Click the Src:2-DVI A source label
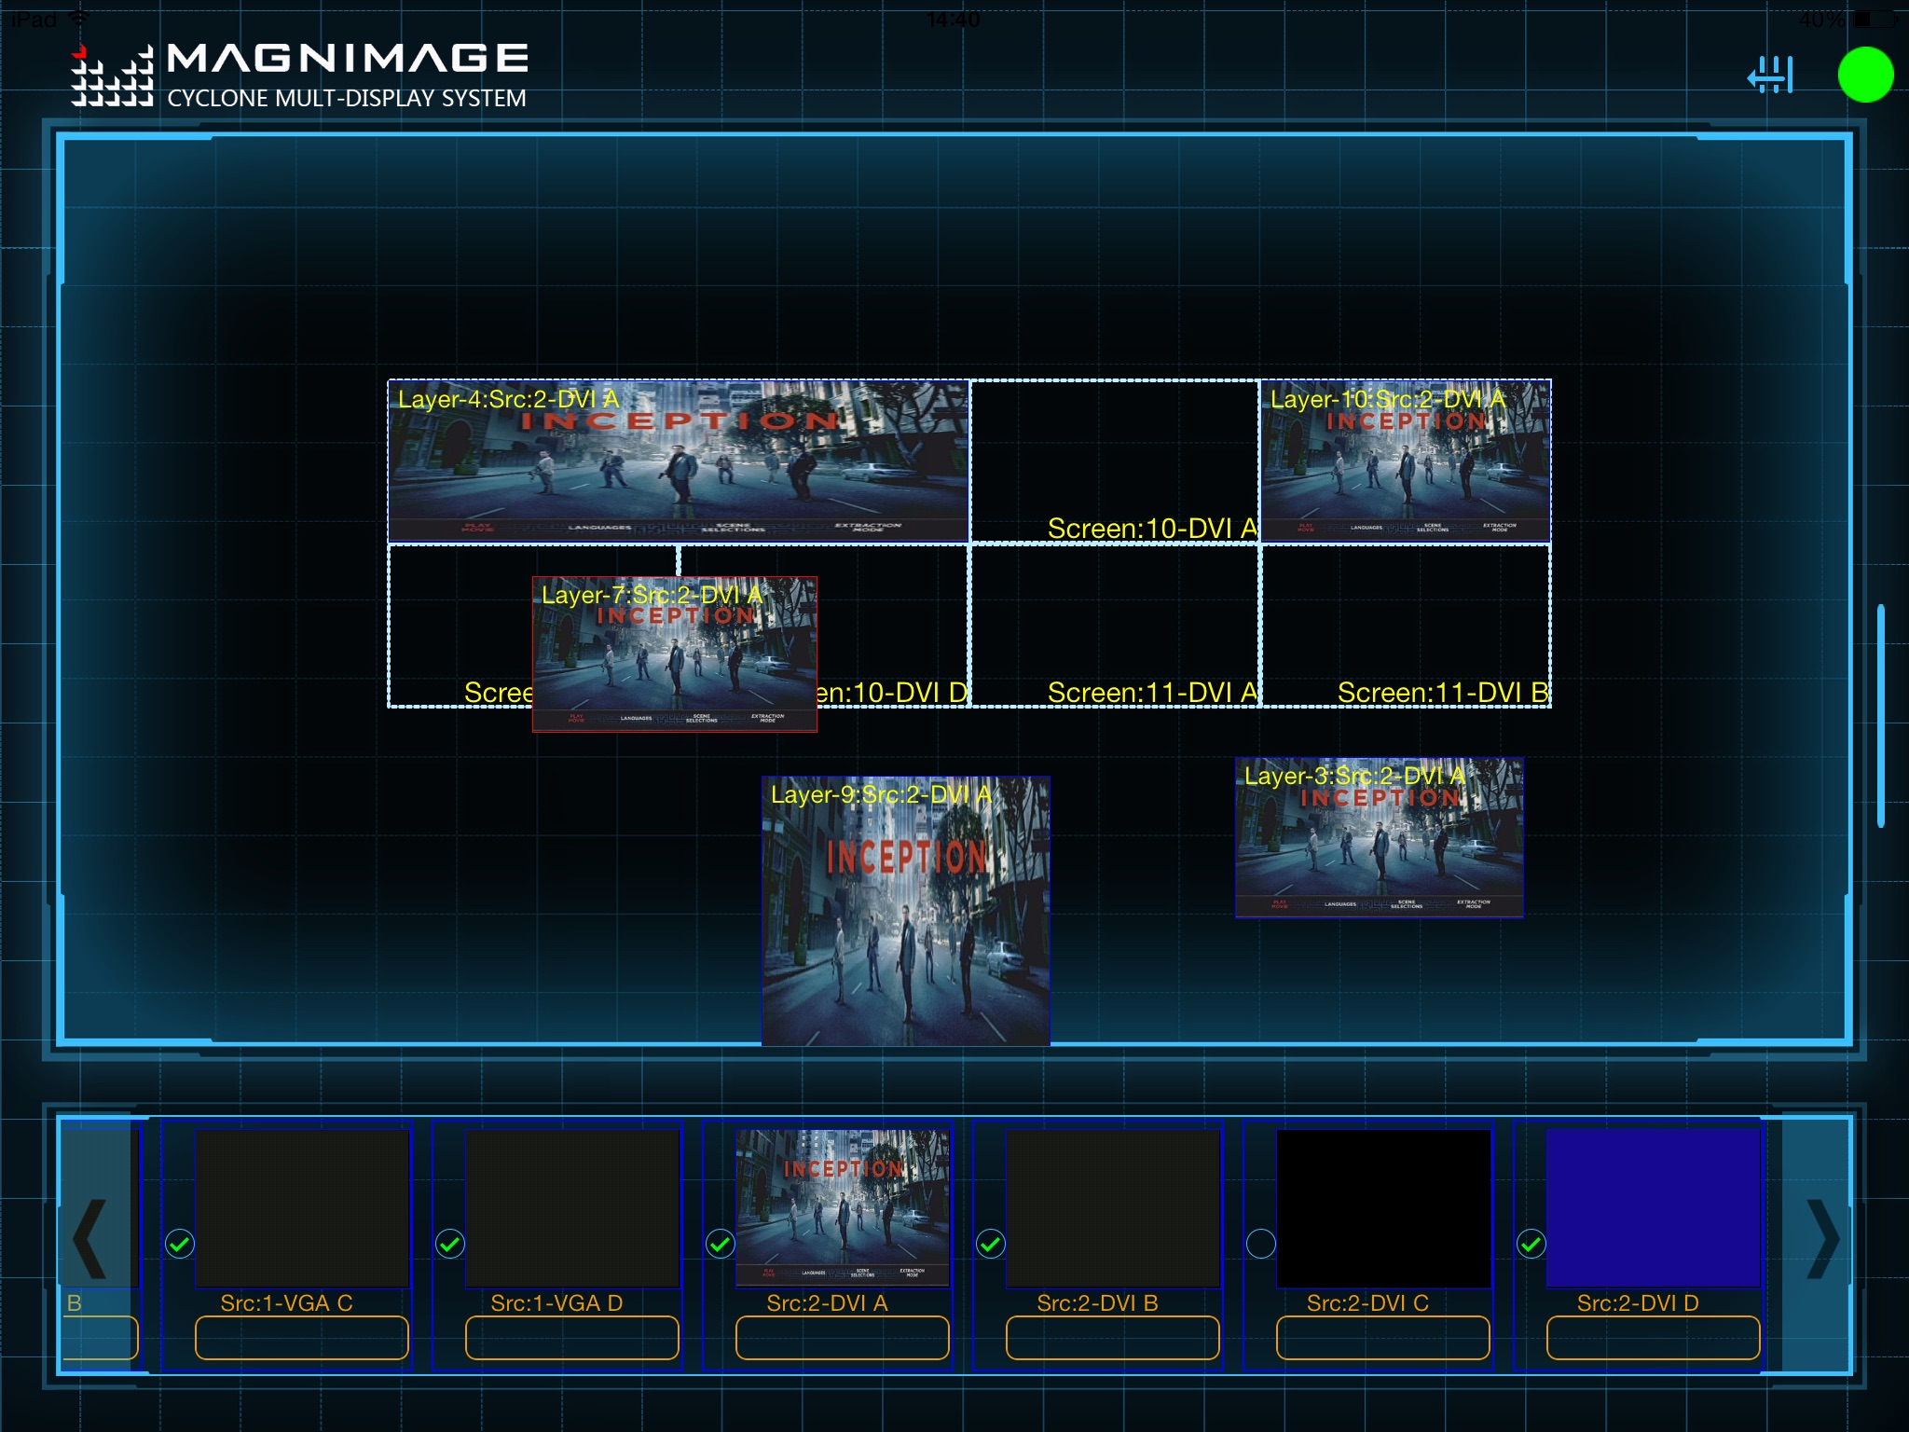The height and width of the screenshot is (1432, 1909). 827,1302
